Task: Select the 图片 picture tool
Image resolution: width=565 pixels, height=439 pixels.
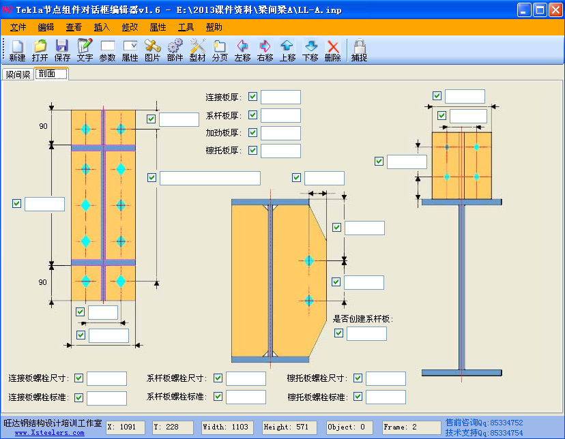Action: [x=152, y=50]
